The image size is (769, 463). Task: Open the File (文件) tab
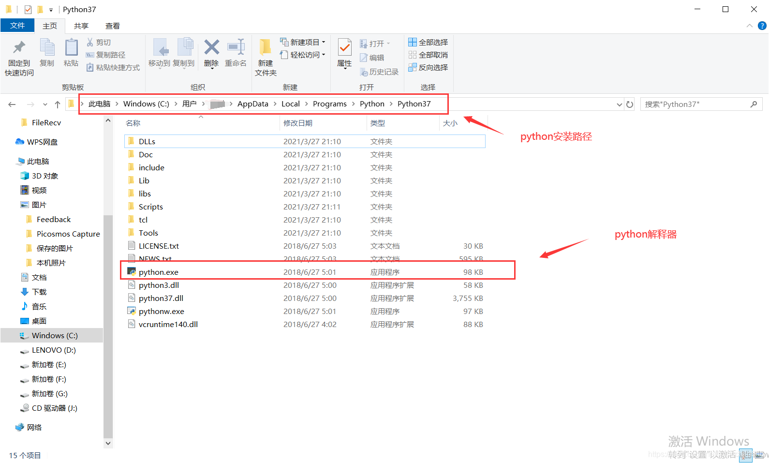pyautogui.click(x=17, y=26)
